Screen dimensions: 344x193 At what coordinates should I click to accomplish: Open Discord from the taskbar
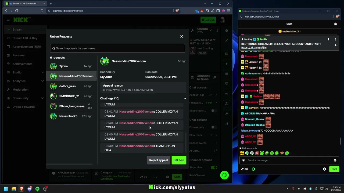pos(30,189)
